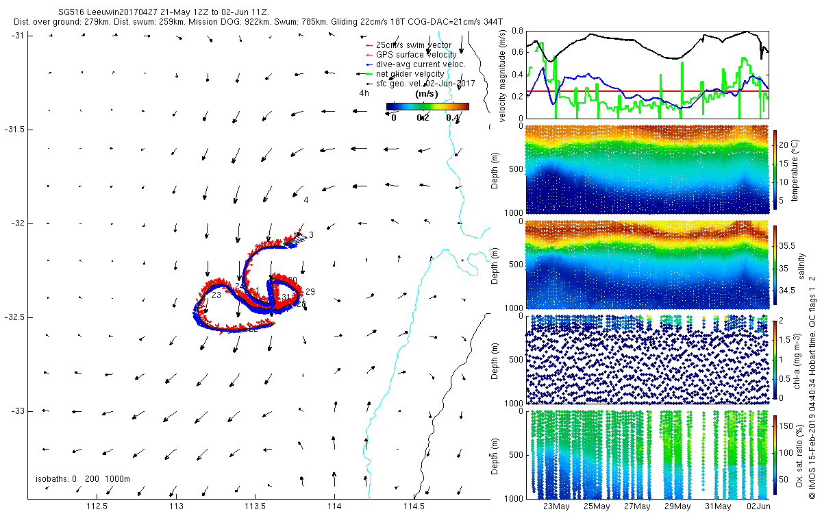Viewport: 822px width, 514px height.
Task: Click the '0.8' tick on the velocity magnitude axis
Action: 518,31
